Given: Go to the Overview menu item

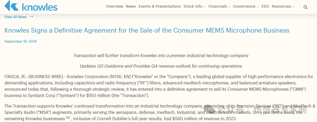Looking at the screenshot, I should pyautogui.click(x=114, y=6).
